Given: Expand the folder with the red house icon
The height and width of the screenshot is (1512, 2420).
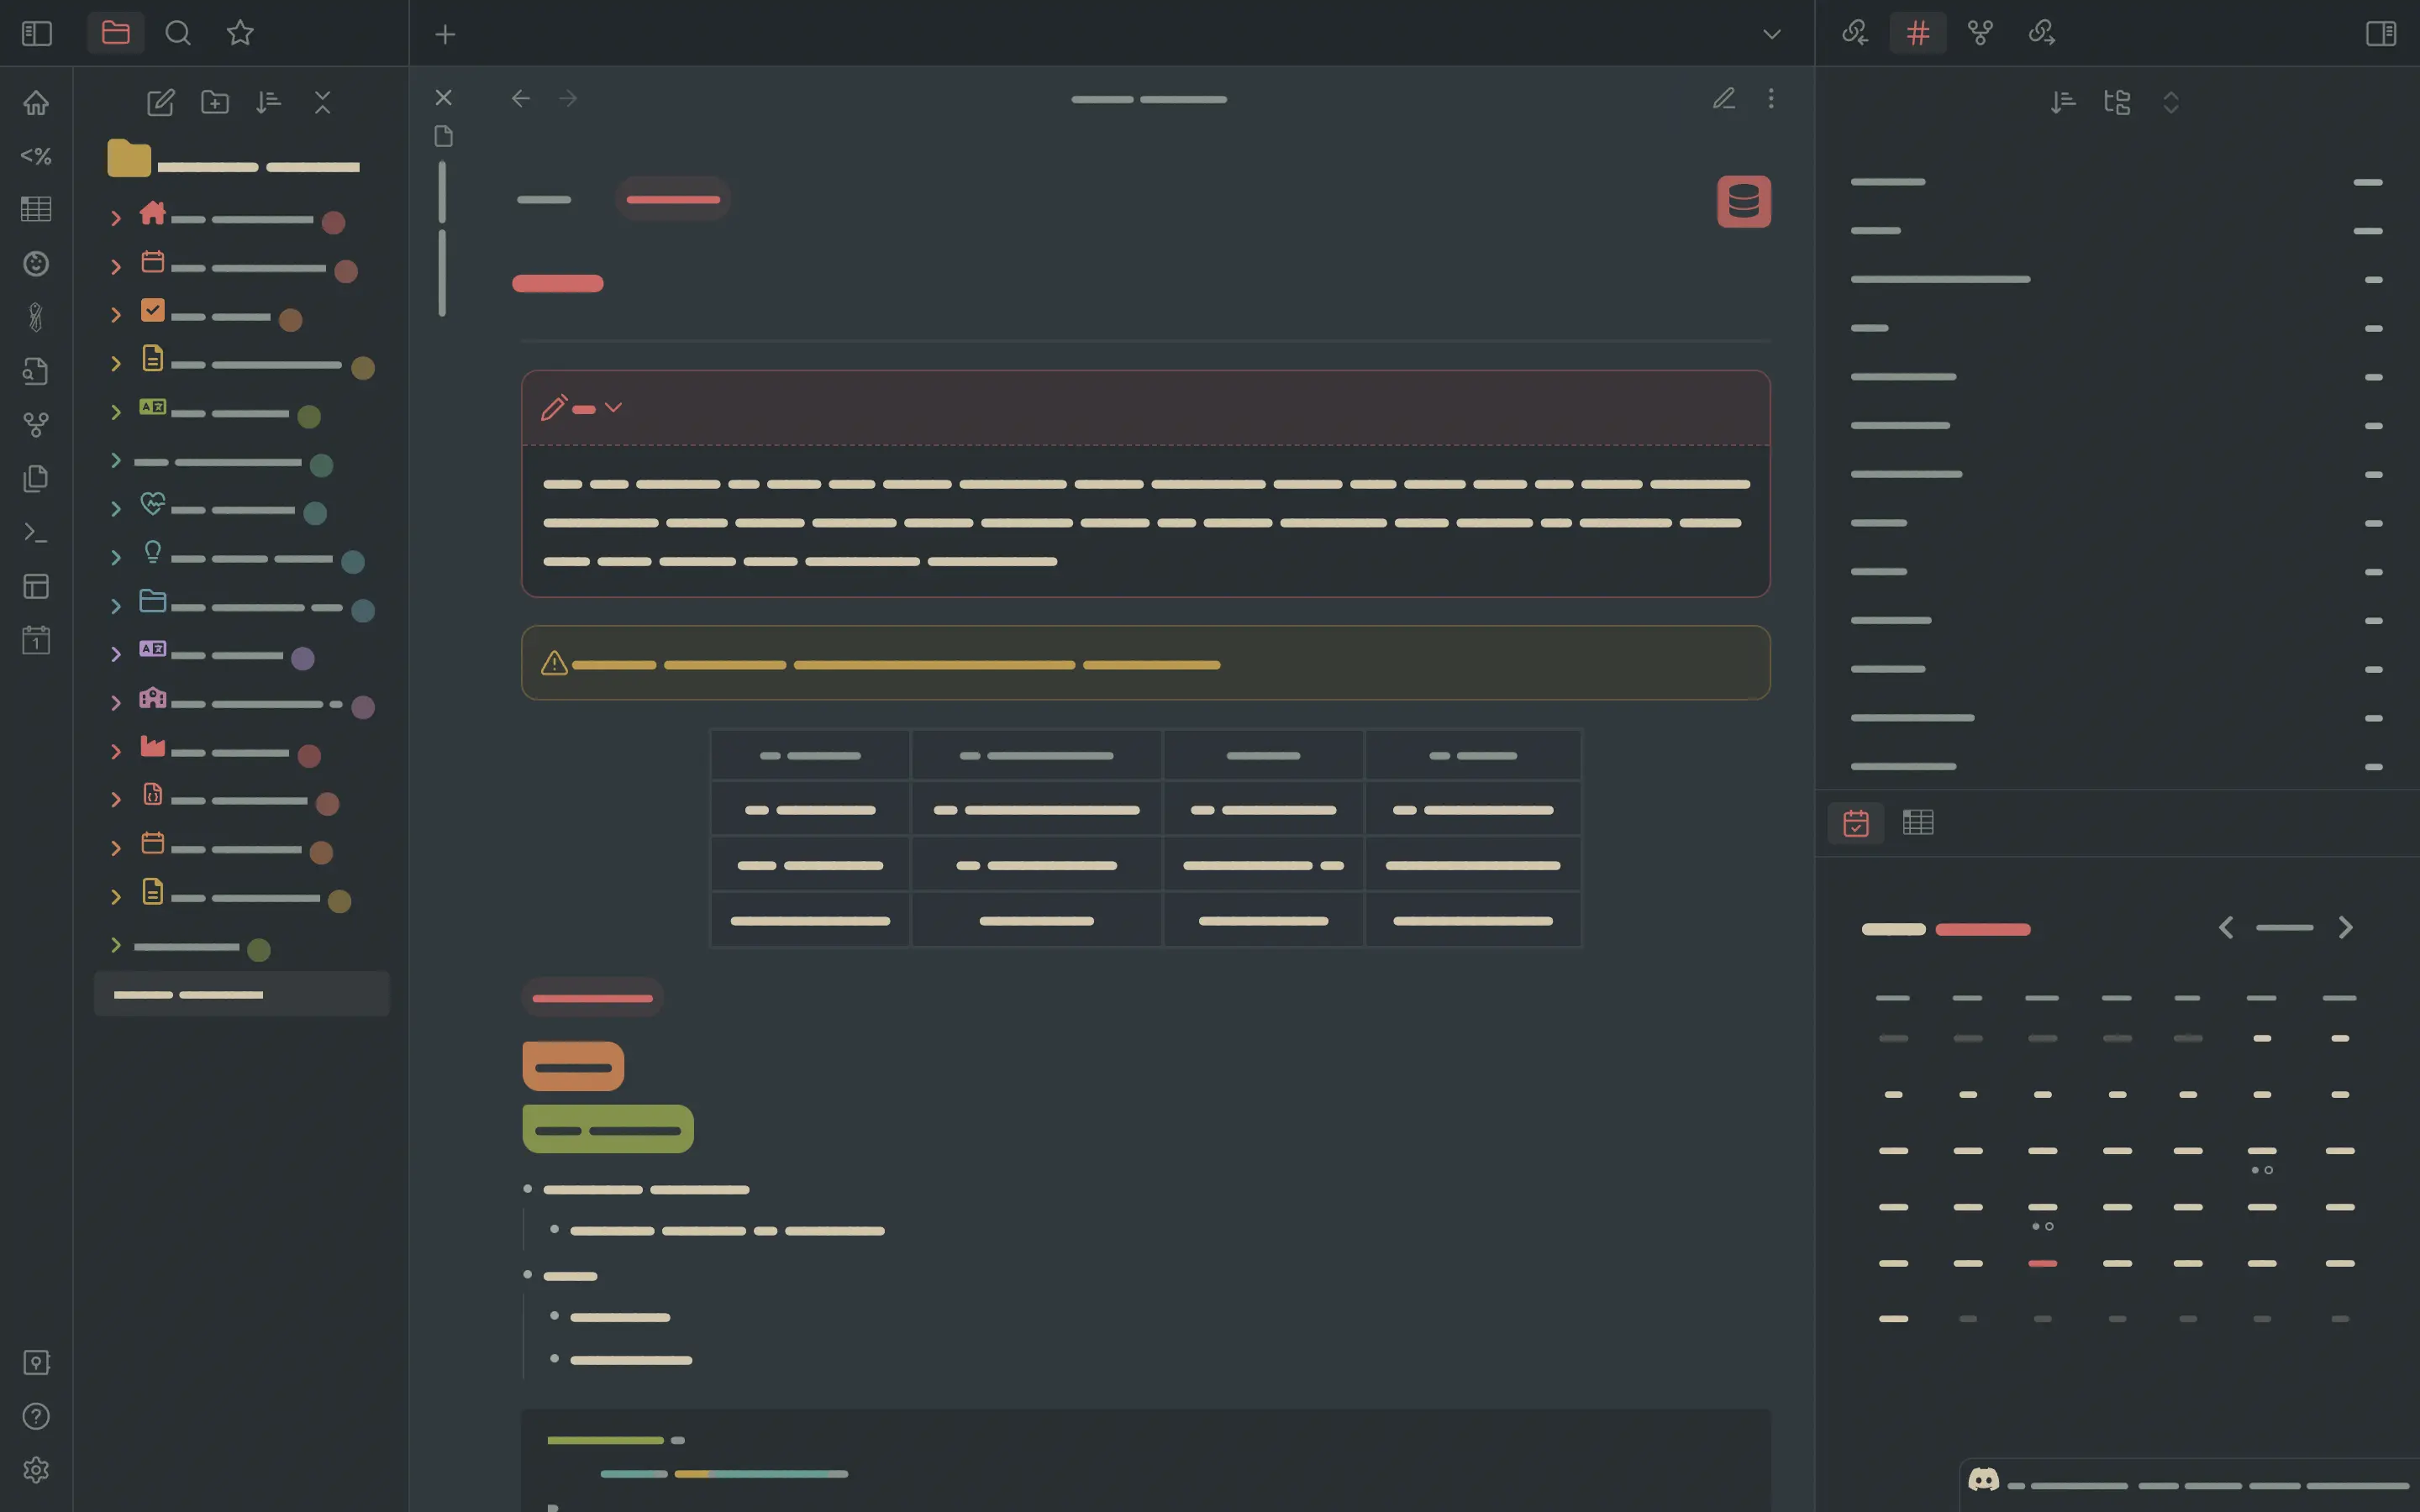Looking at the screenshot, I should (x=116, y=218).
